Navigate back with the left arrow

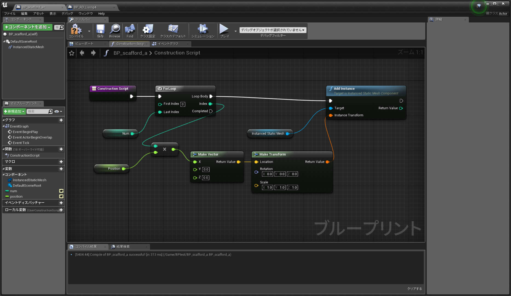82,53
